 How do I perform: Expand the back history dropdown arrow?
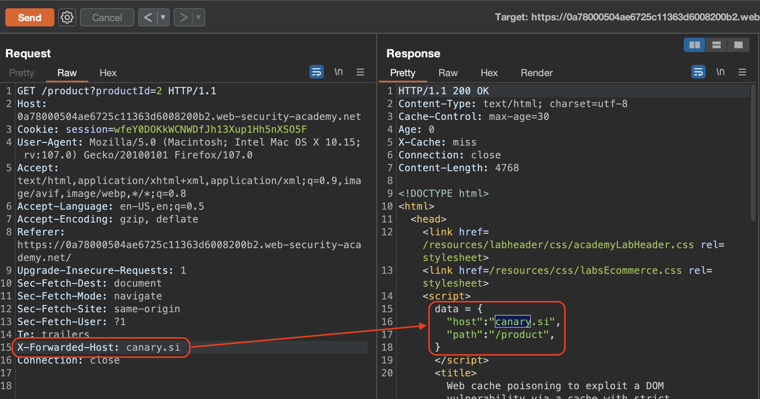pyautogui.click(x=163, y=18)
